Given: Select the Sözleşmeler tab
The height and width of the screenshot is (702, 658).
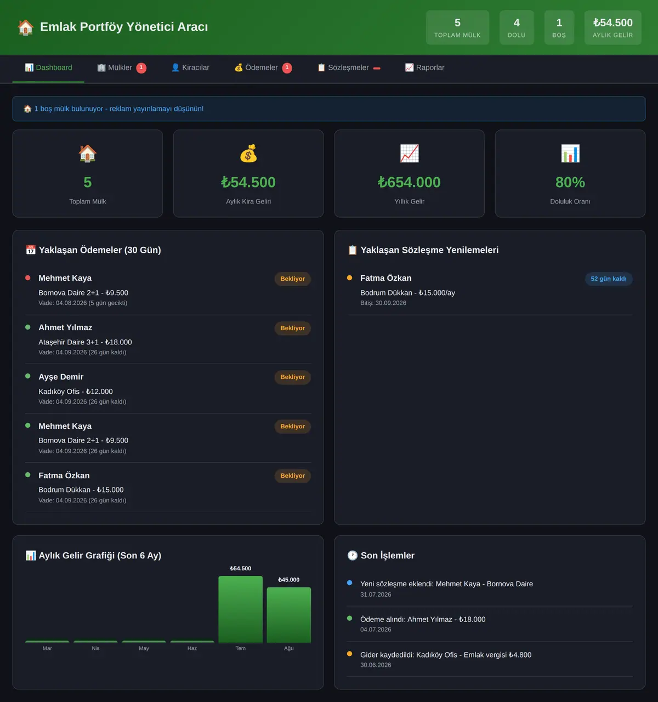Looking at the screenshot, I should (349, 68).
